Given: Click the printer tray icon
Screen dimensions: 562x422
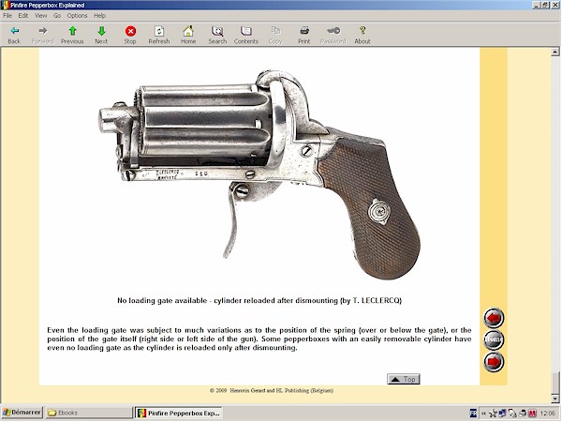Looking at the screenshot, I should coord(523,414).
